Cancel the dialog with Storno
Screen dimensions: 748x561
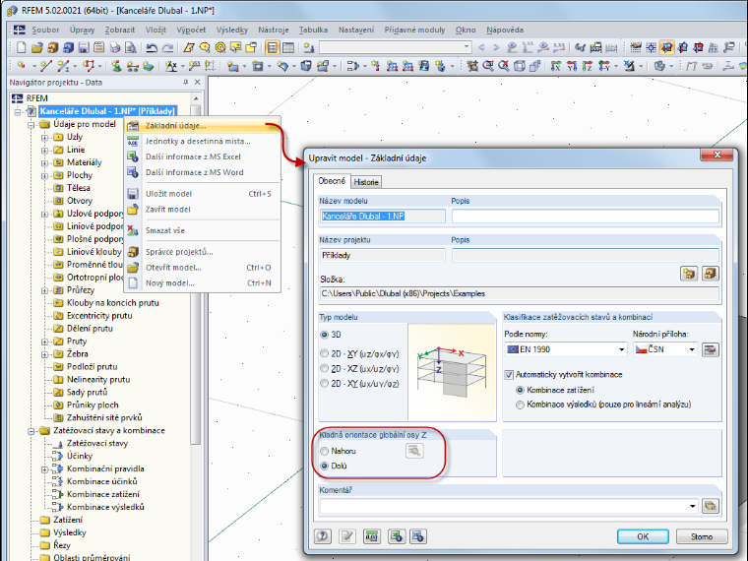coord(702,536)
